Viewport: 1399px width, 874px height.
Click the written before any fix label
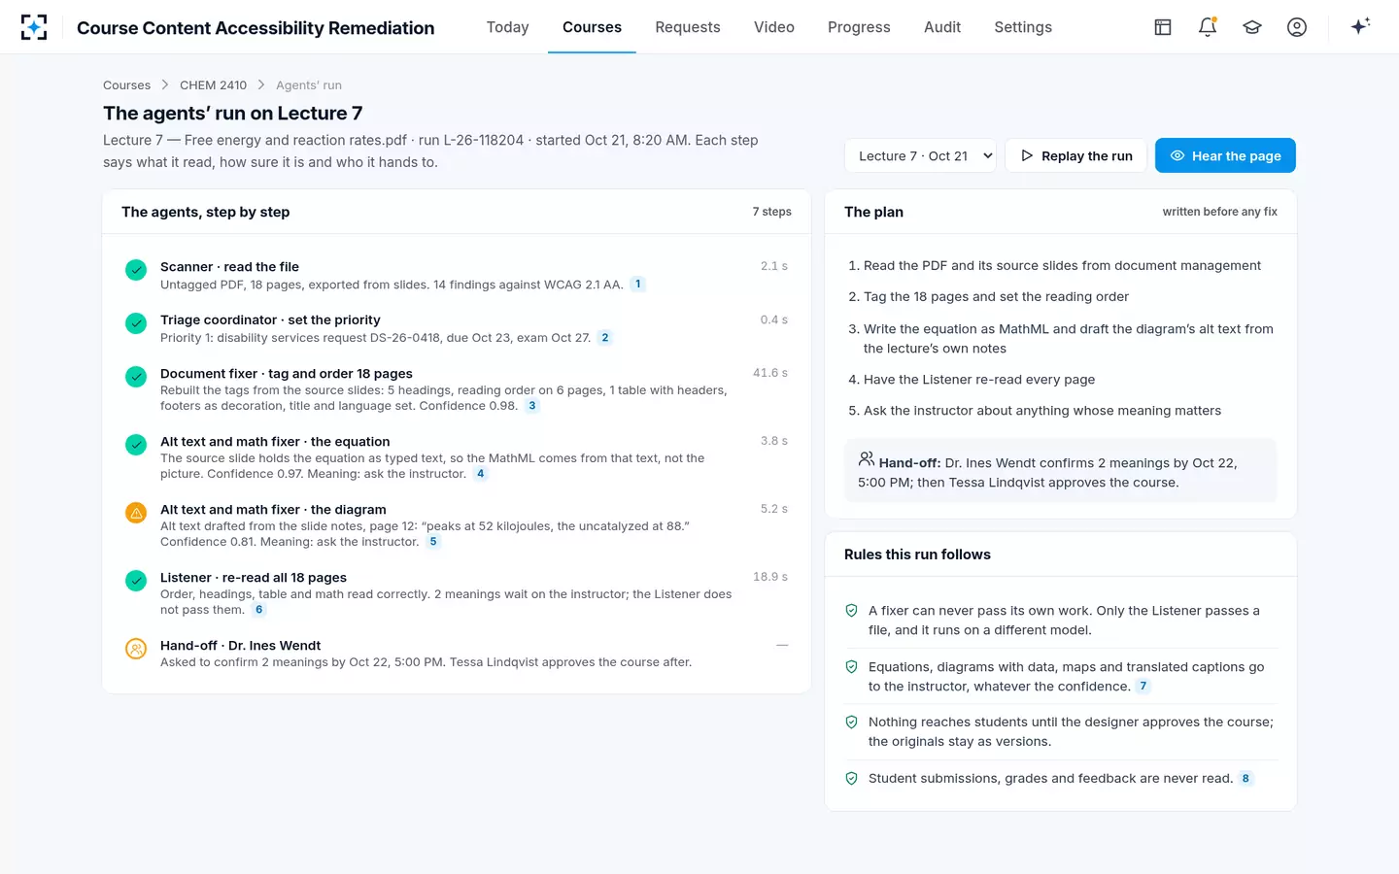coord(1219,212)
